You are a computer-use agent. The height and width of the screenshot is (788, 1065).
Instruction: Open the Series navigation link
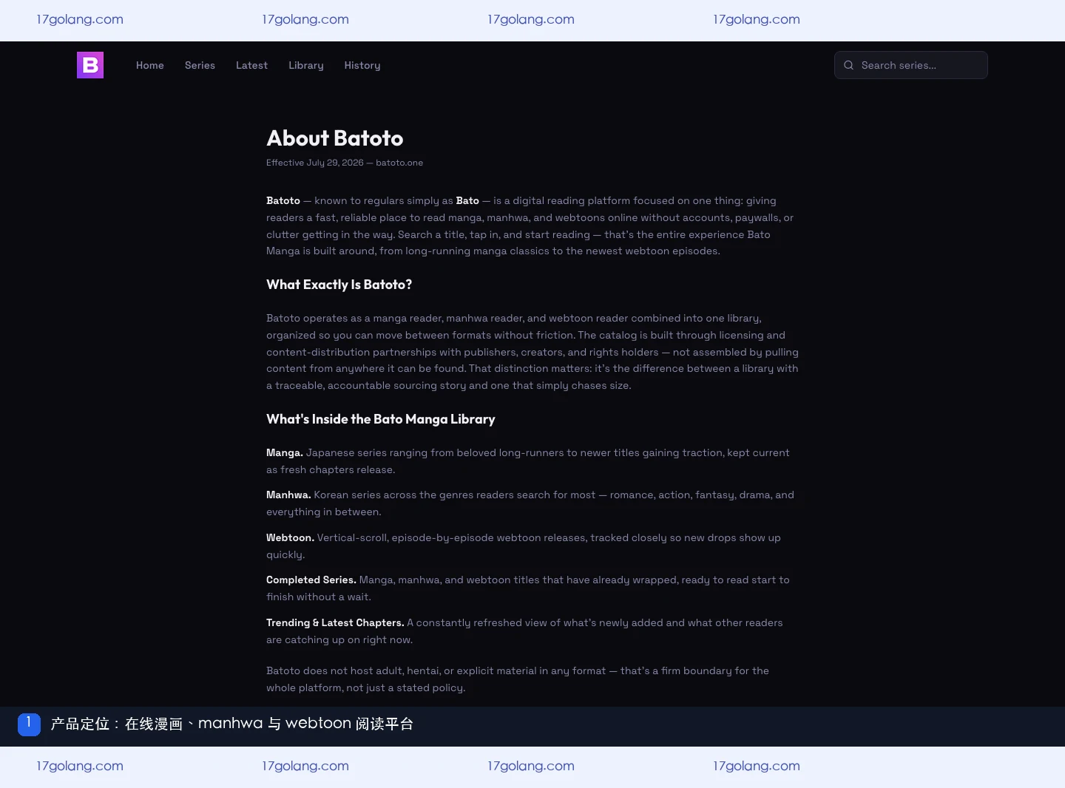[200, 65]
